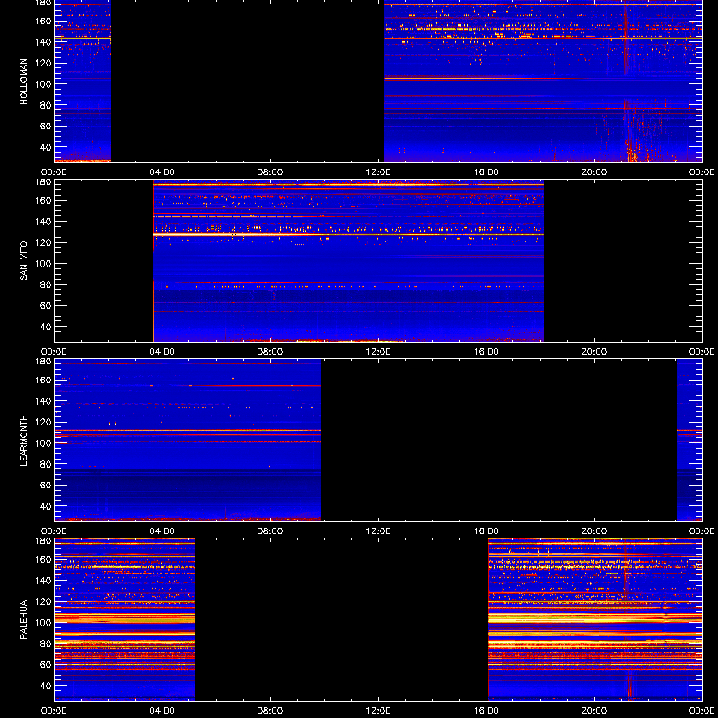
Task: Click the 160 frequency tick on Holloman axis
Action: point(43,21)
